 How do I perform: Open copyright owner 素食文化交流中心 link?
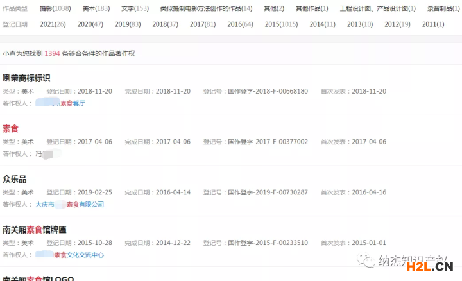[69, 255]
